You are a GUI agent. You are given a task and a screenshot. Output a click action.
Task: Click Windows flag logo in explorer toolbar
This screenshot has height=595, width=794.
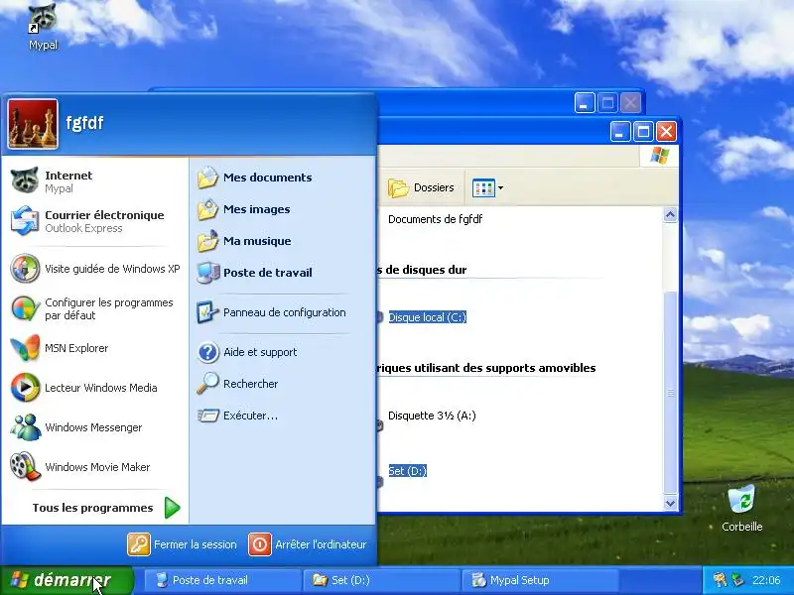[x=659, y=156]
